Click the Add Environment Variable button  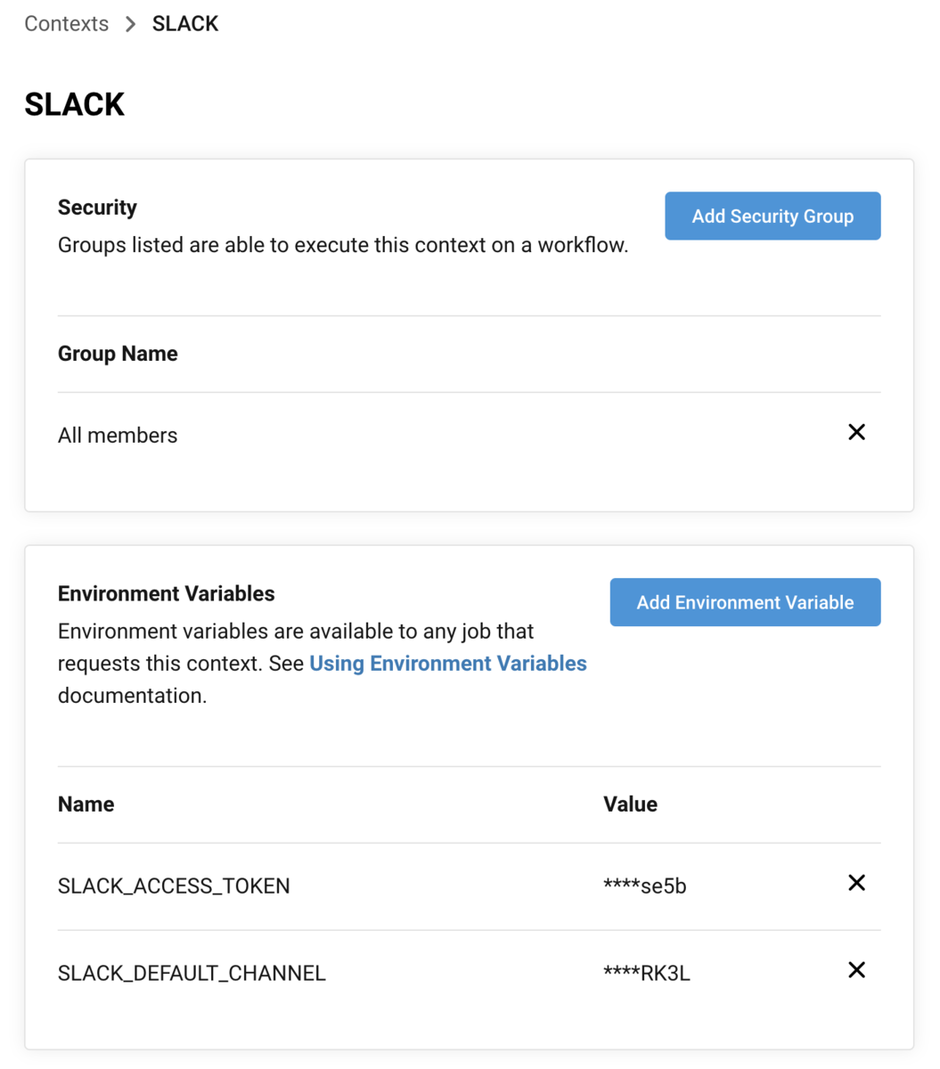tap(745, 602)
